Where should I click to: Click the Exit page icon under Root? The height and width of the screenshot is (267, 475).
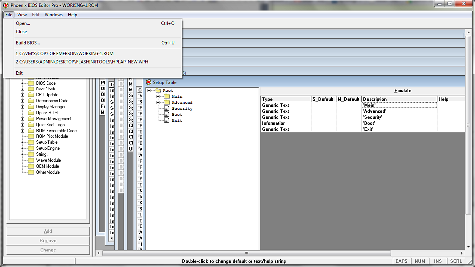[167, 121]
